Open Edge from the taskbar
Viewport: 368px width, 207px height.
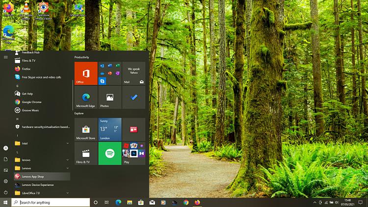coord(118,202)
